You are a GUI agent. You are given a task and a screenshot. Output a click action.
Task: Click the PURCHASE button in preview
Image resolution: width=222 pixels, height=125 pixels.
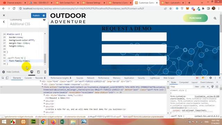[x=195, y=18]
